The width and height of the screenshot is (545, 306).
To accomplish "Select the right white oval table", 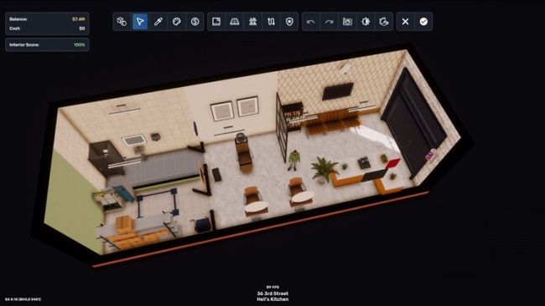I will pos(303,197).
